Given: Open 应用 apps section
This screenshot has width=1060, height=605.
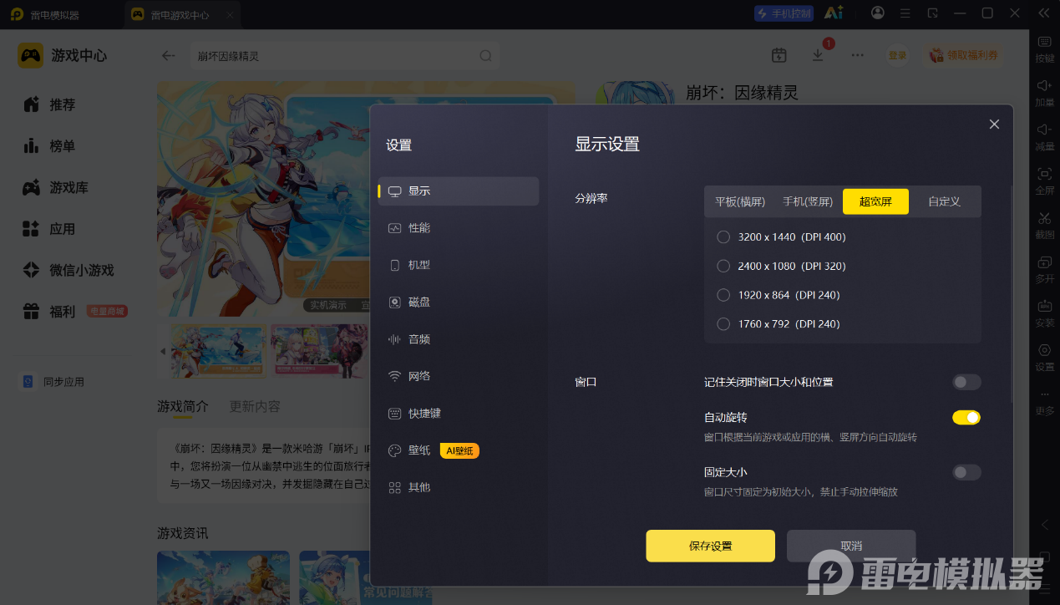Looking at the screenshot, I should coord(50,229).
